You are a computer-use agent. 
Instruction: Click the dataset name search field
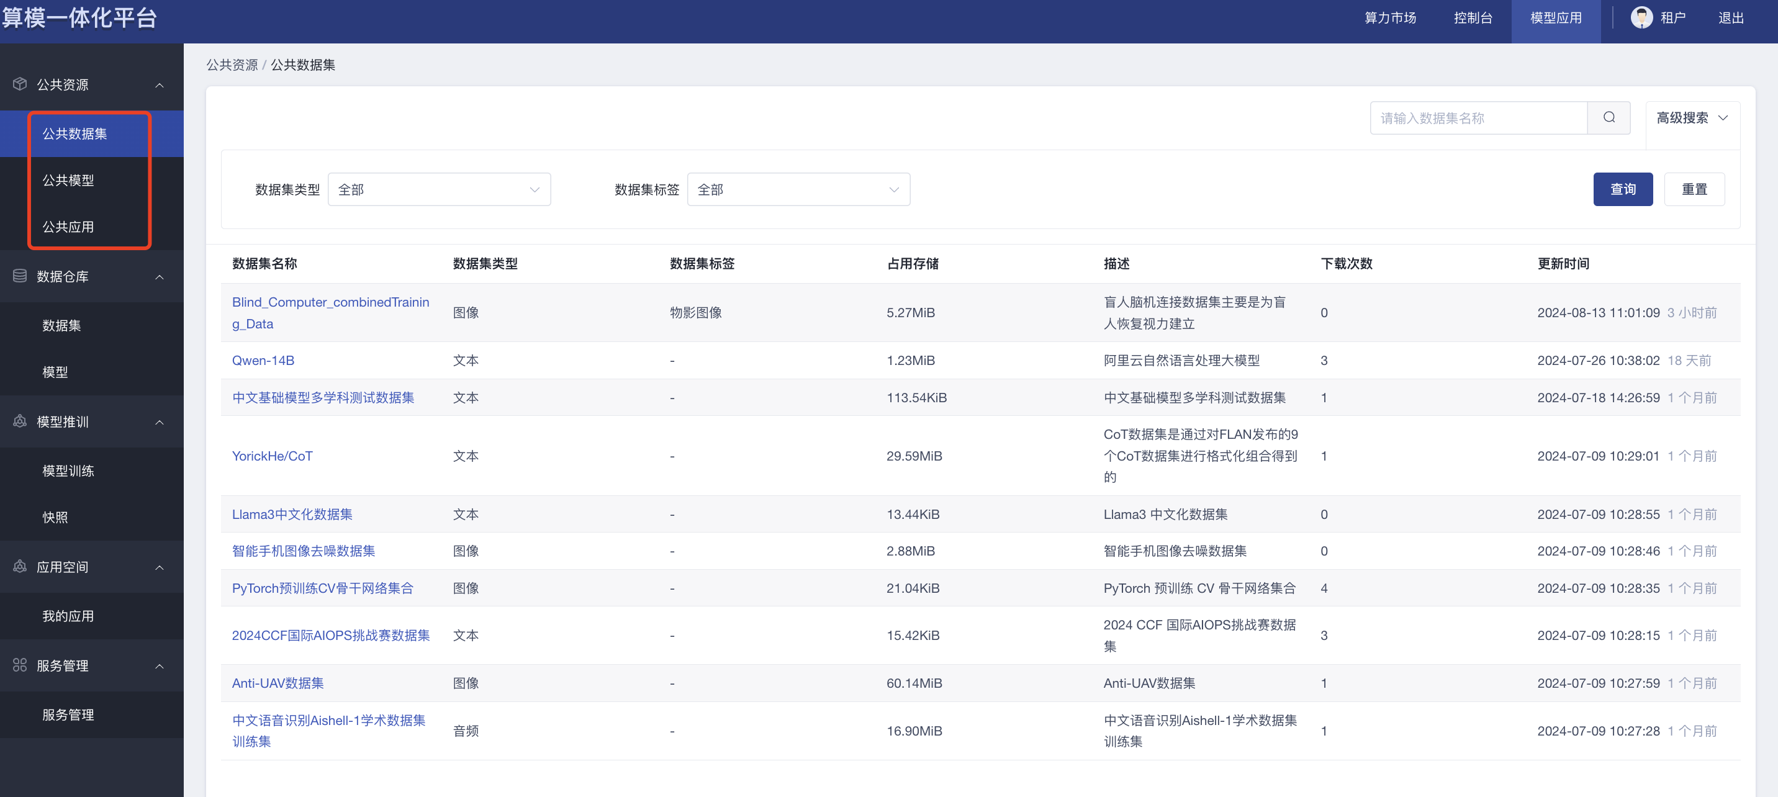point(1478,118)
